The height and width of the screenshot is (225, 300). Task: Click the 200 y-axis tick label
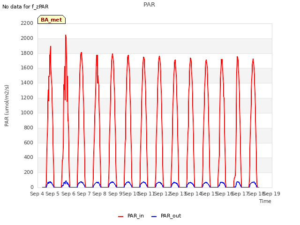[x=29, y=172]
